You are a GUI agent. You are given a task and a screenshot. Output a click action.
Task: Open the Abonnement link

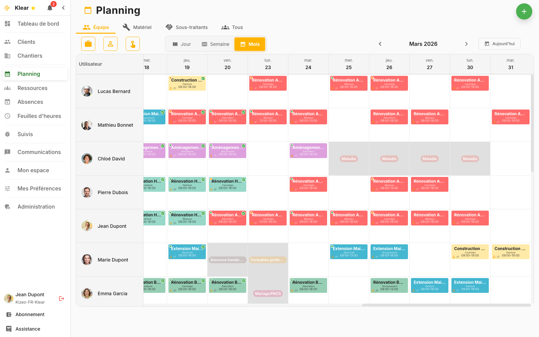click(x=30, y=314)
